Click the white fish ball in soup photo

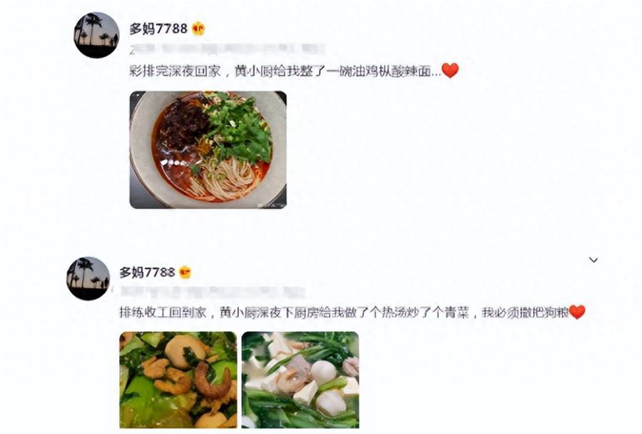[323, 372]
